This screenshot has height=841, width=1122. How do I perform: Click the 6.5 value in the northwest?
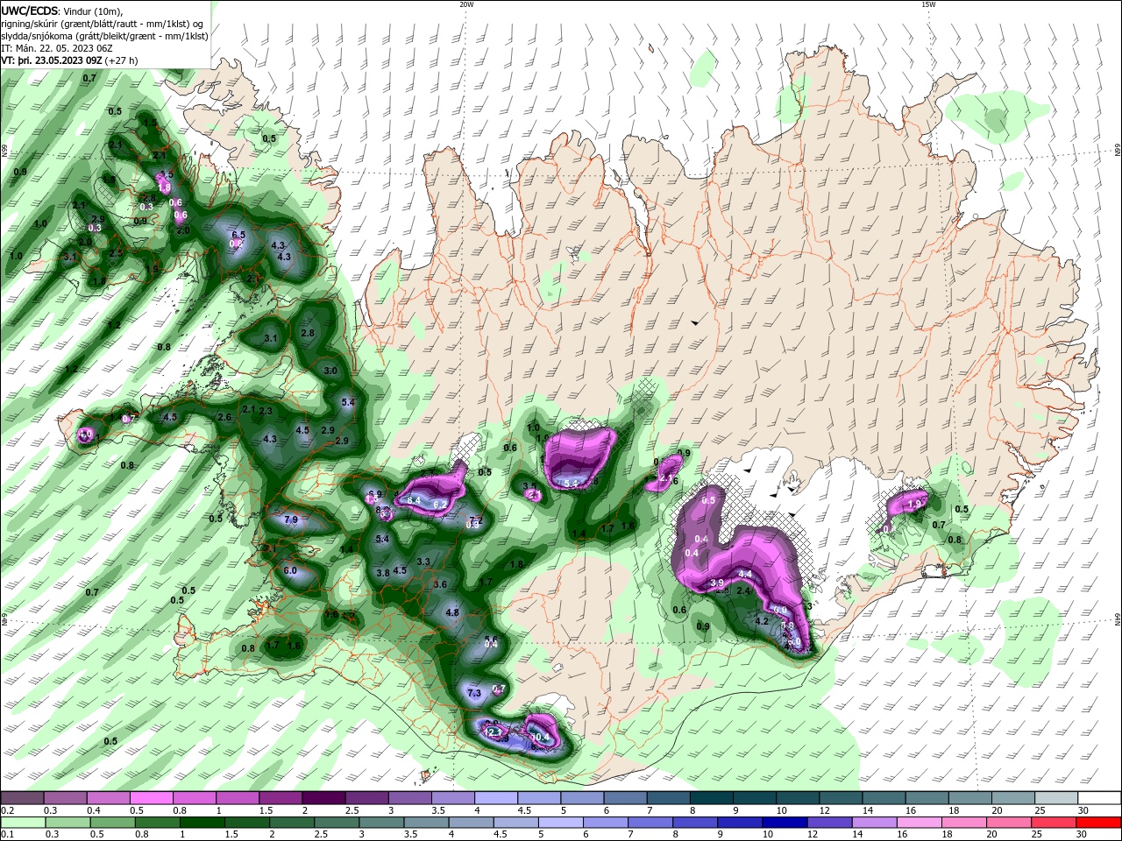(238, 237)
